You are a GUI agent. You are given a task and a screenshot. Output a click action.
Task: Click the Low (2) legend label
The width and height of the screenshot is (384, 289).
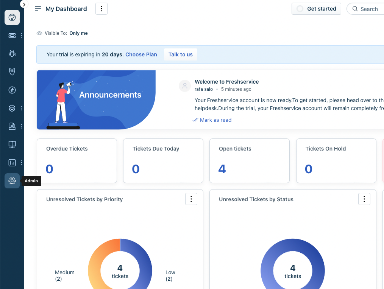(170, 275)
